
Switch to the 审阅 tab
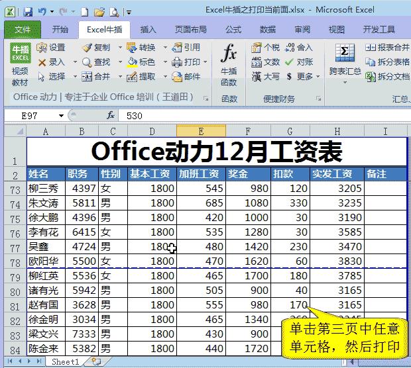coord(302,30)
